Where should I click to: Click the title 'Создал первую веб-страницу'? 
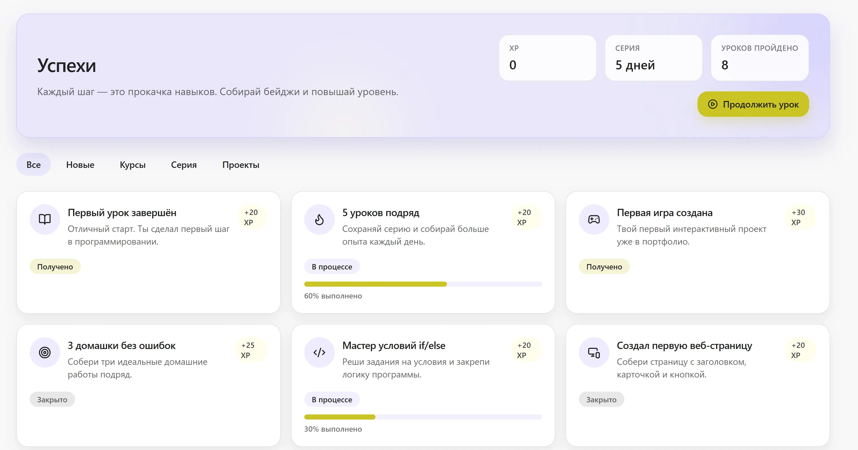click(684, 346)
